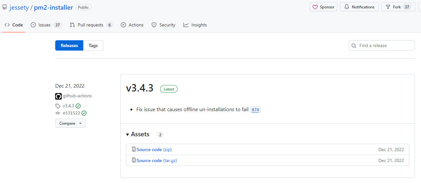Click the bell icon in Notifications
The width and height of the screenshot is (421, 183).
(x=347, y=7)
